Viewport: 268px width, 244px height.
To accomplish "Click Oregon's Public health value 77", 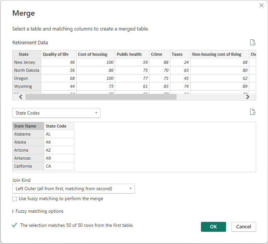I will coord(132,78).
